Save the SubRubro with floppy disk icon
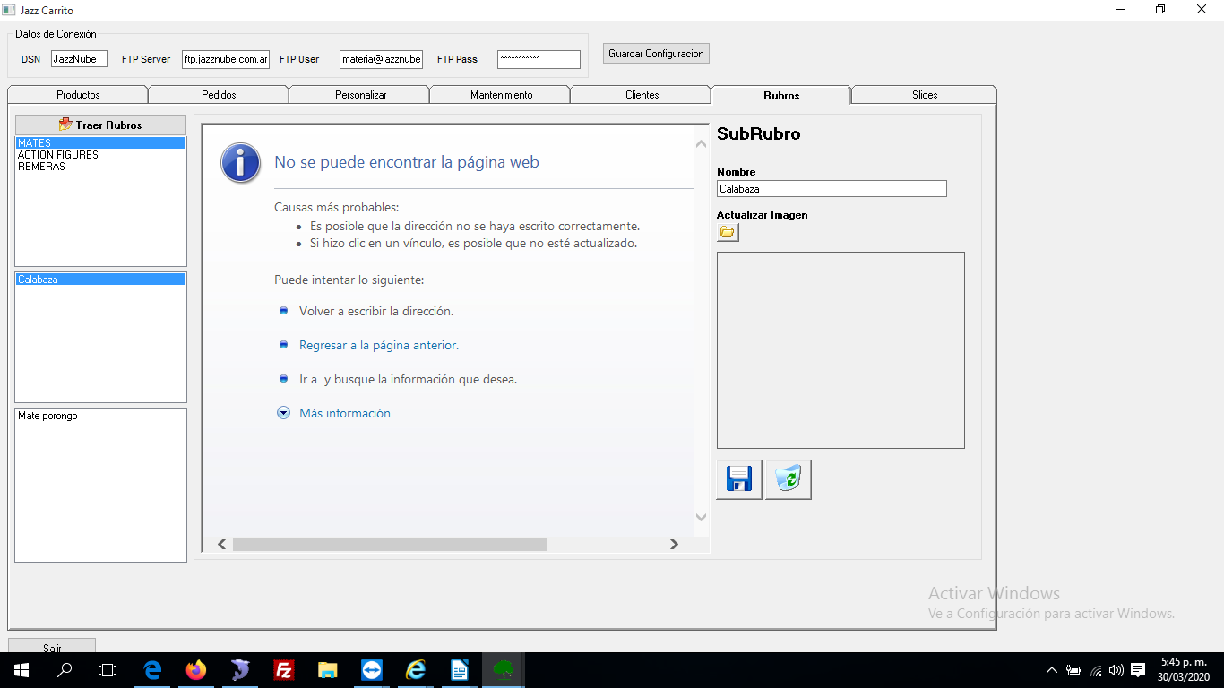The width and height of the screenshot is (1224, 688). (739, 479)
